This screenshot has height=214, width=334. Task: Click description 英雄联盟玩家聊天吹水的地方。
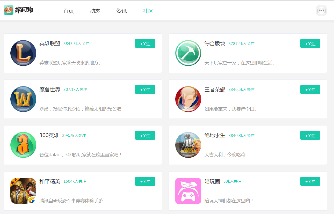click(70, 63)
